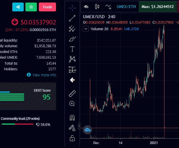Click the DEXT Score 95 value
Image resolution: width=179 pixels, height=148 pixels.
(47, 97)
